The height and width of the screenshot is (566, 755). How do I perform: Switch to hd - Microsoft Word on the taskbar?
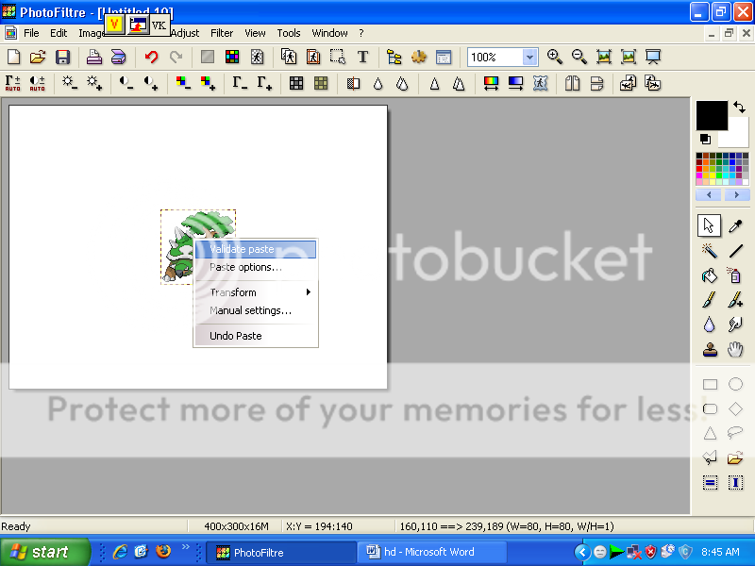[x=431, y=552]
